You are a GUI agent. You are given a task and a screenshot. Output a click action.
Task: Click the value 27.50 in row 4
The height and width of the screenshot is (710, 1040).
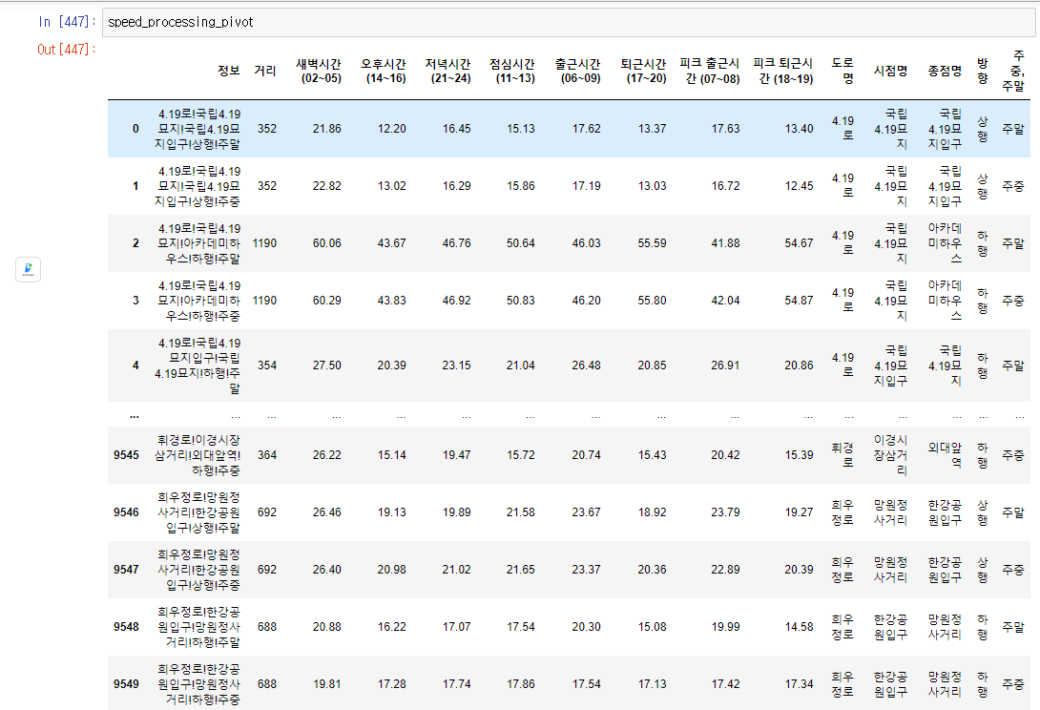(327, 365)
